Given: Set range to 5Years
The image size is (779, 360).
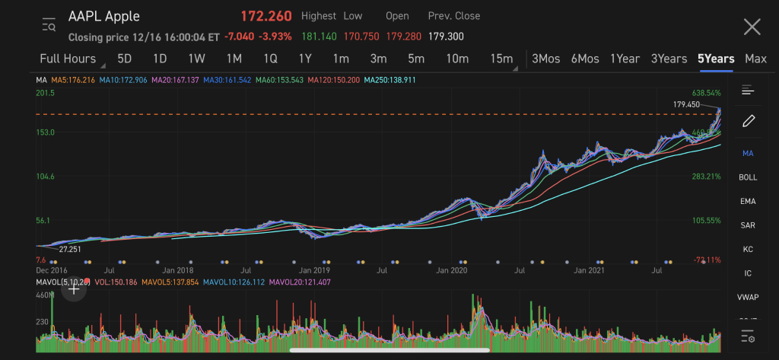Looking at the screenshot, I should (x=716, y=59).
